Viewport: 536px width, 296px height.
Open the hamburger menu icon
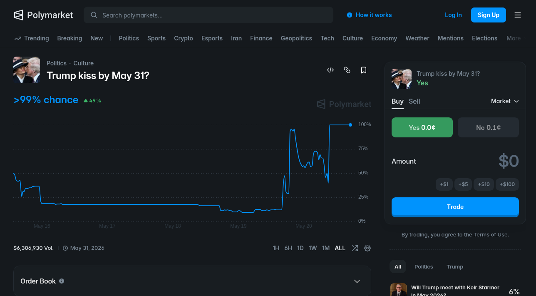tap(518, 15)
